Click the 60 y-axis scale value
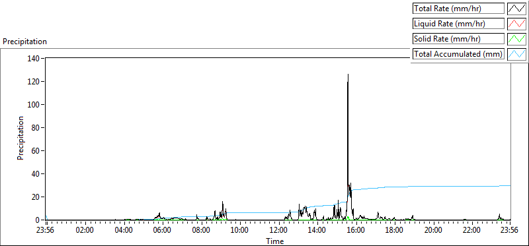This screenshot has height=246, width=529. [x=36, y=151]
